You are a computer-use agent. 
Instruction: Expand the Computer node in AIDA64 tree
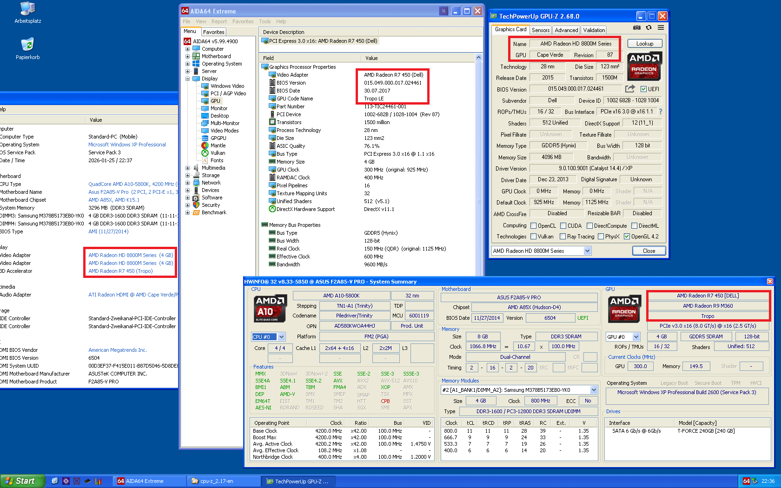point(187,49)
